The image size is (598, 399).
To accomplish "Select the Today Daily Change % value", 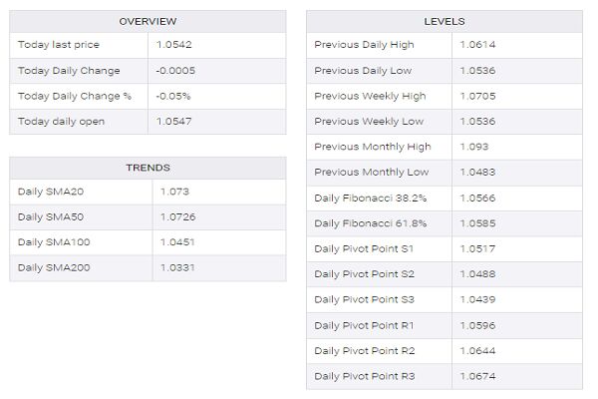I will point(173,96).
